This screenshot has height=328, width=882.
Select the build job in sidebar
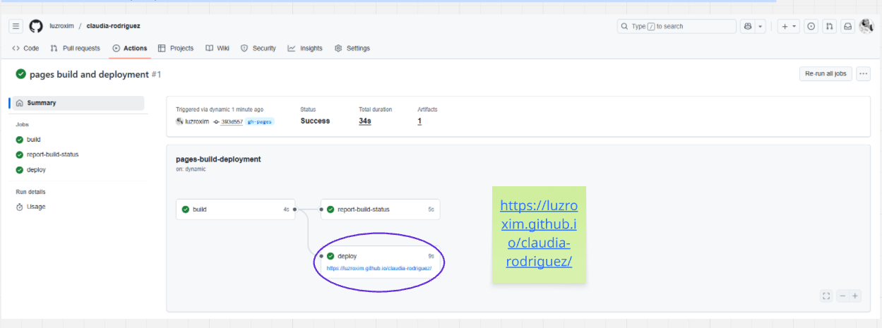(33, 140)
